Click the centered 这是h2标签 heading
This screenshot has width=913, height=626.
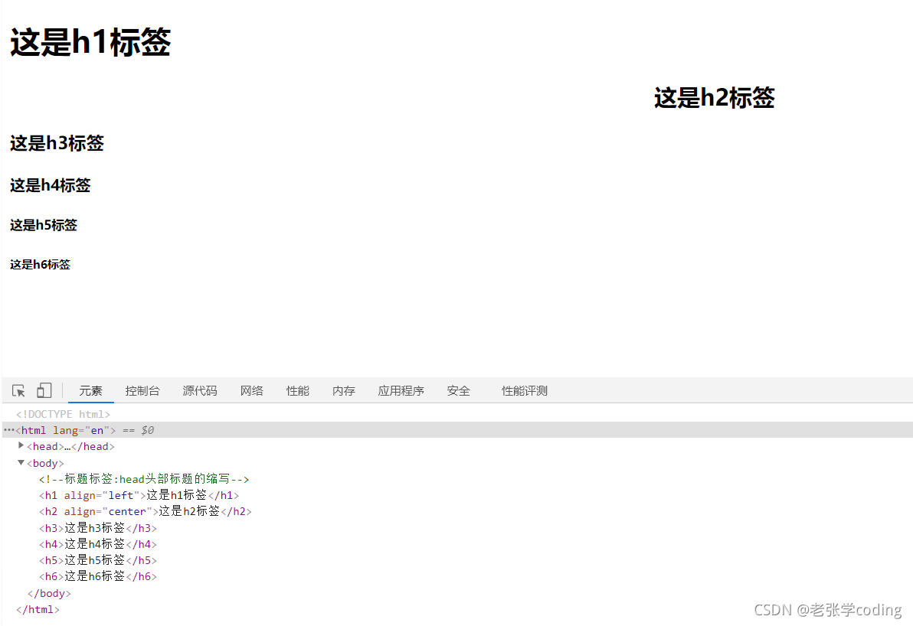point(714,98)
